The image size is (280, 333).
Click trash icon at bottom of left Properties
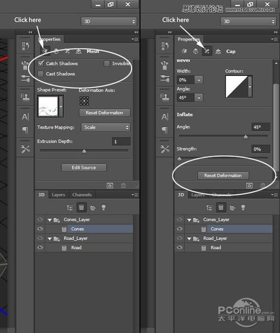[123, 186]
